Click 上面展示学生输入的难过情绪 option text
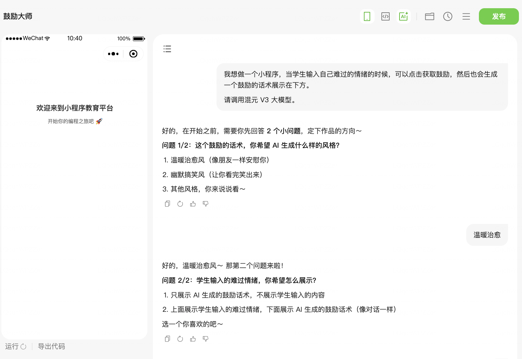 coord(280,309)
